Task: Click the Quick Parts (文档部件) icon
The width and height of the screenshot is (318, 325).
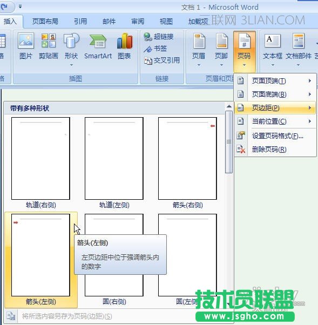Action: click(x=299, y=41)
